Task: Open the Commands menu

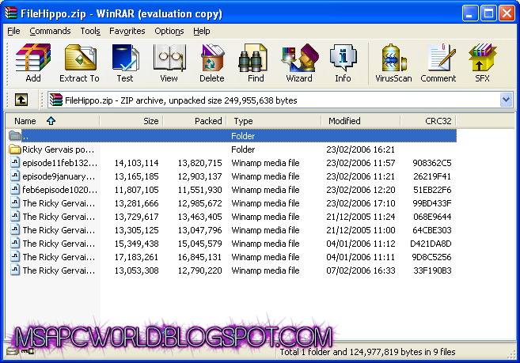Action: [x=50, y=31]
